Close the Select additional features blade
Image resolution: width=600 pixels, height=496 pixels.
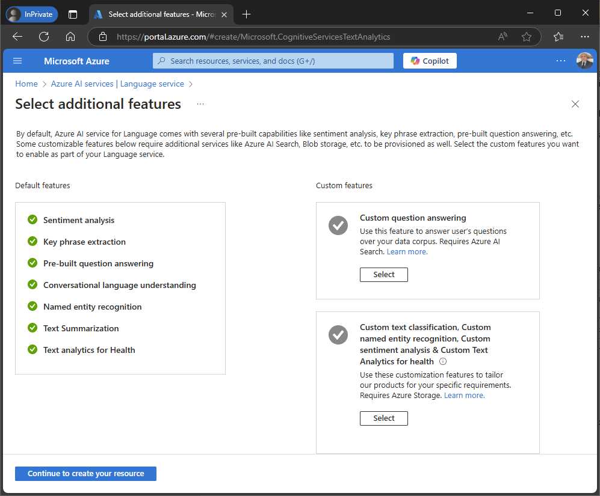(x=575, y=104)
